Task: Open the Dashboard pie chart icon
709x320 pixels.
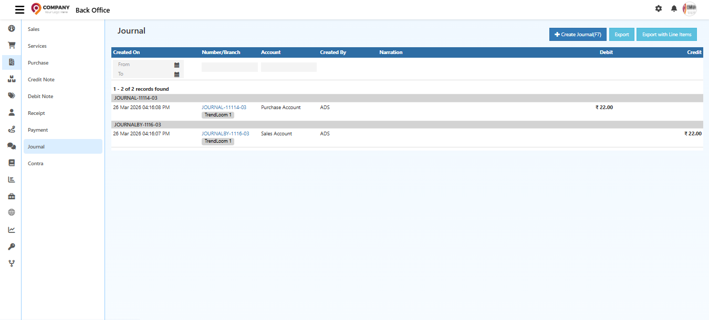Action: (x=11, y=29)
